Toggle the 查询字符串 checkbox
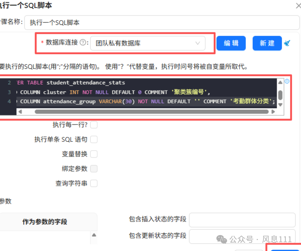Image resolution: width=301 pixels, height=251 pixels. 94,183
